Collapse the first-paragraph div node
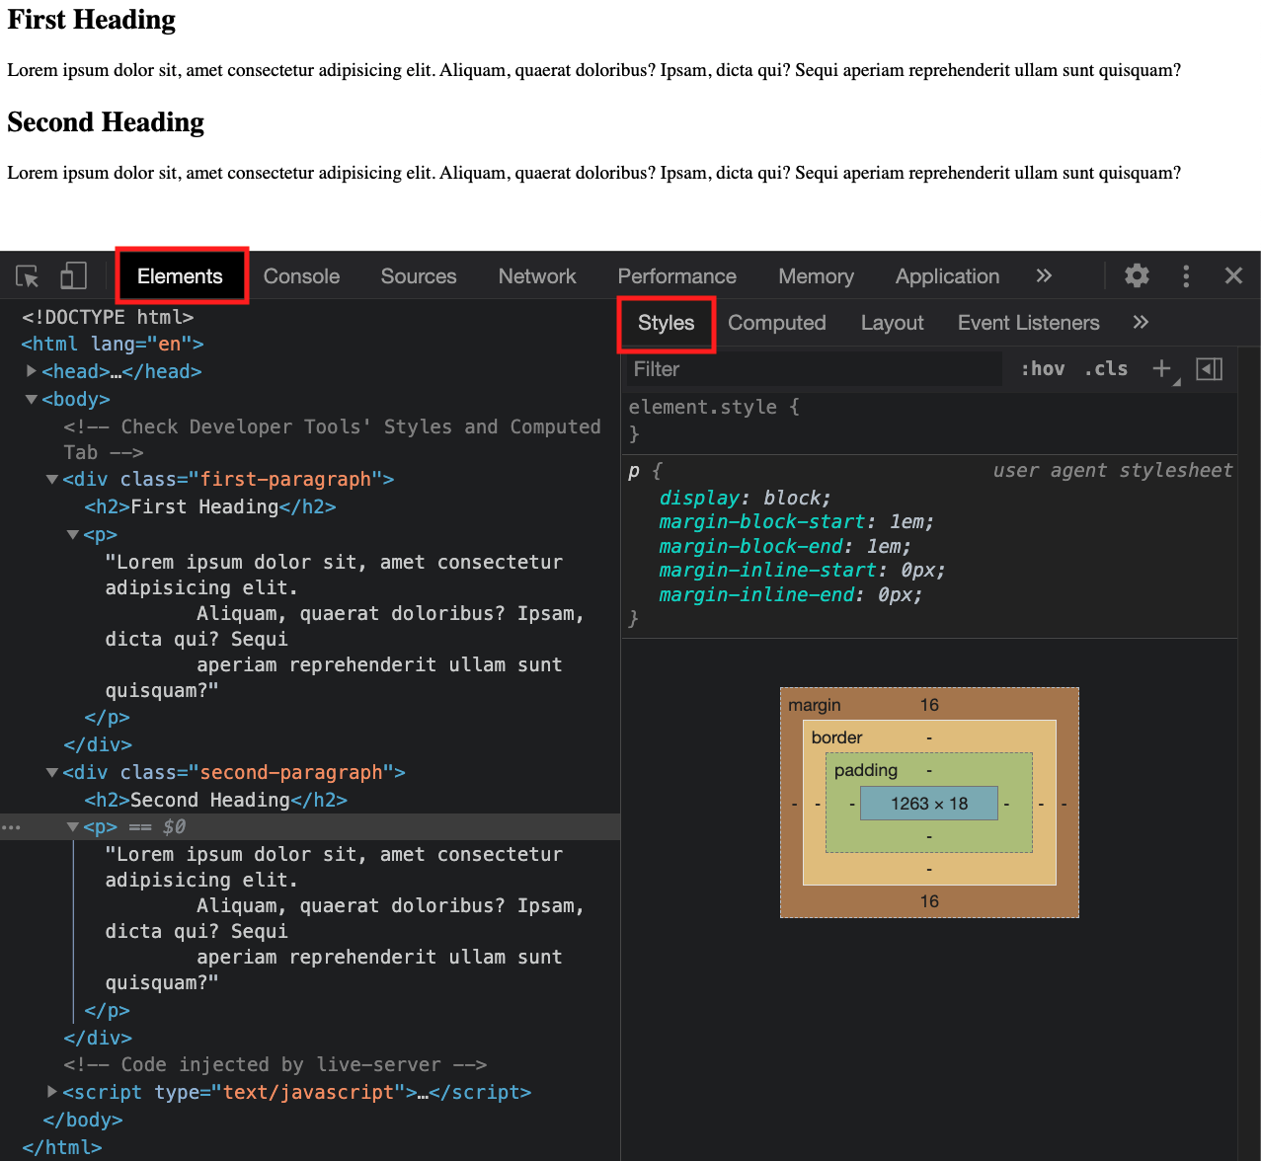Screen dimensions: 1261x1161 [52, 479]
